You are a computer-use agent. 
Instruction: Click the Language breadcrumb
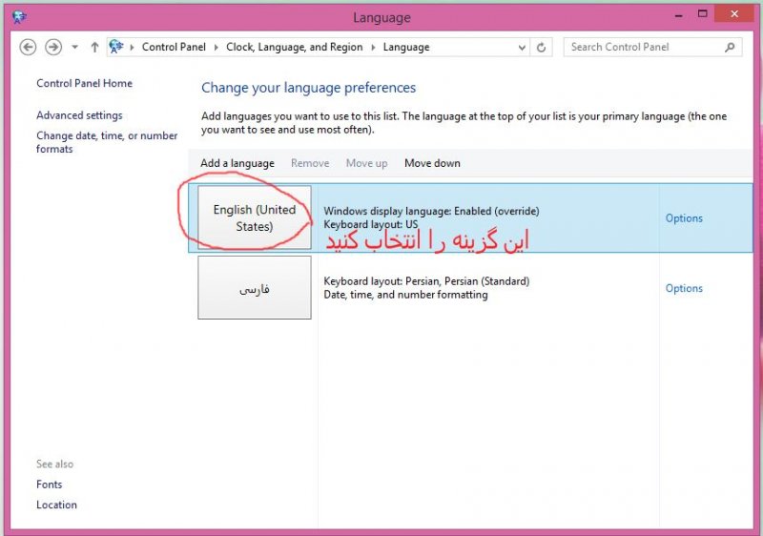pos(406,47)
